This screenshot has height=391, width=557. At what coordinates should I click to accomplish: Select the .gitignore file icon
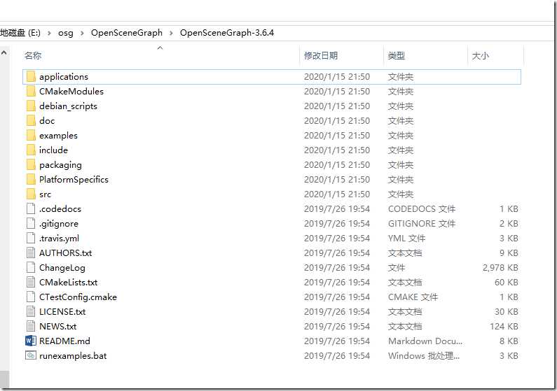[x=31, y=224]
